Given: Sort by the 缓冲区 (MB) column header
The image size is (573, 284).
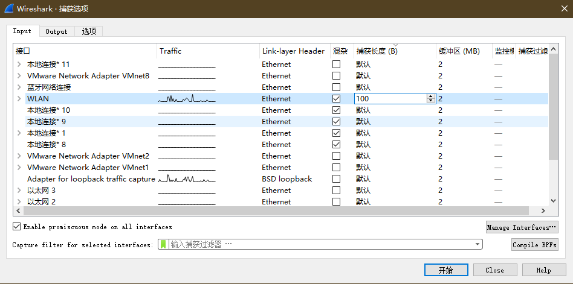Looking at the screenshot, I should tap(464, 51).
